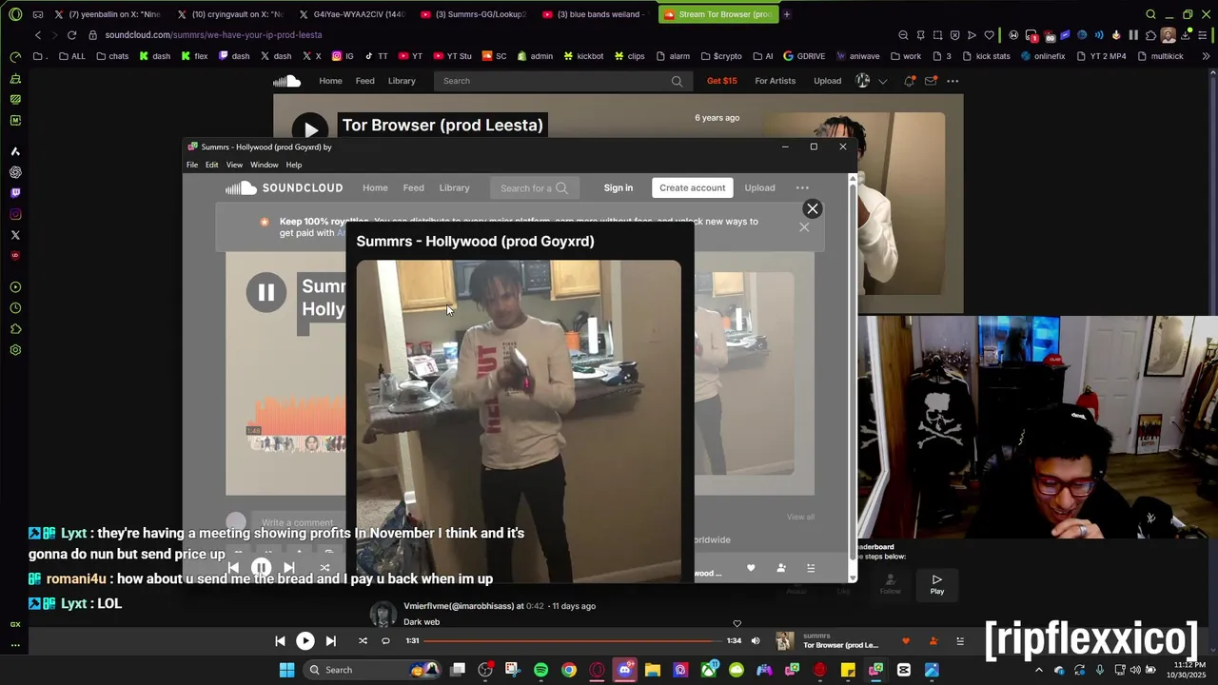
Task: Click the enlarged Hollywood artwork image
Action: [x=519, y=421]
